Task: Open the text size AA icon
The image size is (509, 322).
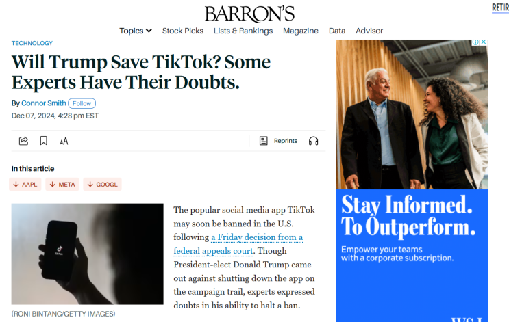Action: (x=64, y=141)
